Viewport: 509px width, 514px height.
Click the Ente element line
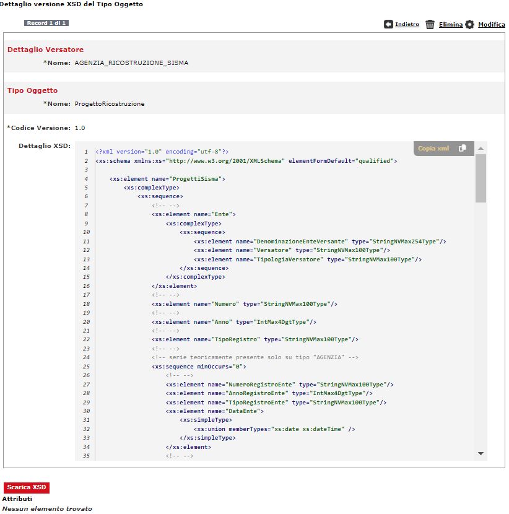coord(193,214)
